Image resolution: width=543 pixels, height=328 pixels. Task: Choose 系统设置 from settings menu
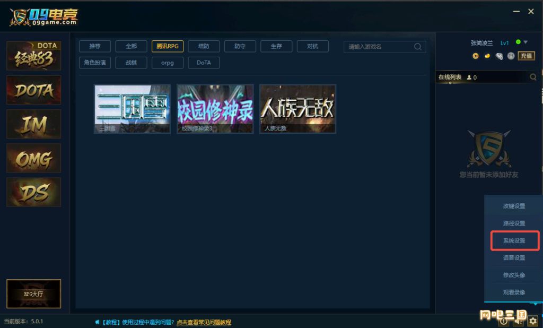pos(515,240)
